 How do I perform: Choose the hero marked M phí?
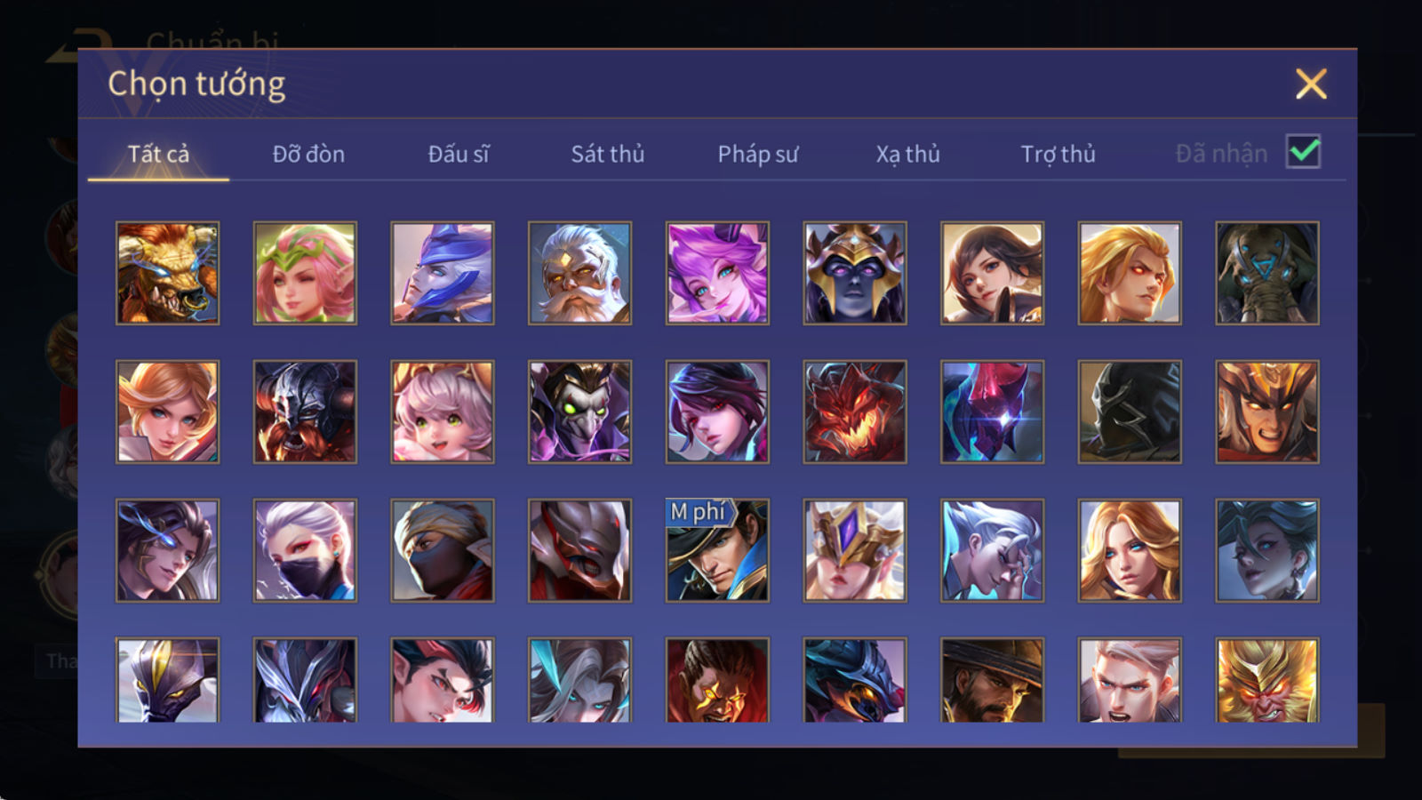[717, 550]
